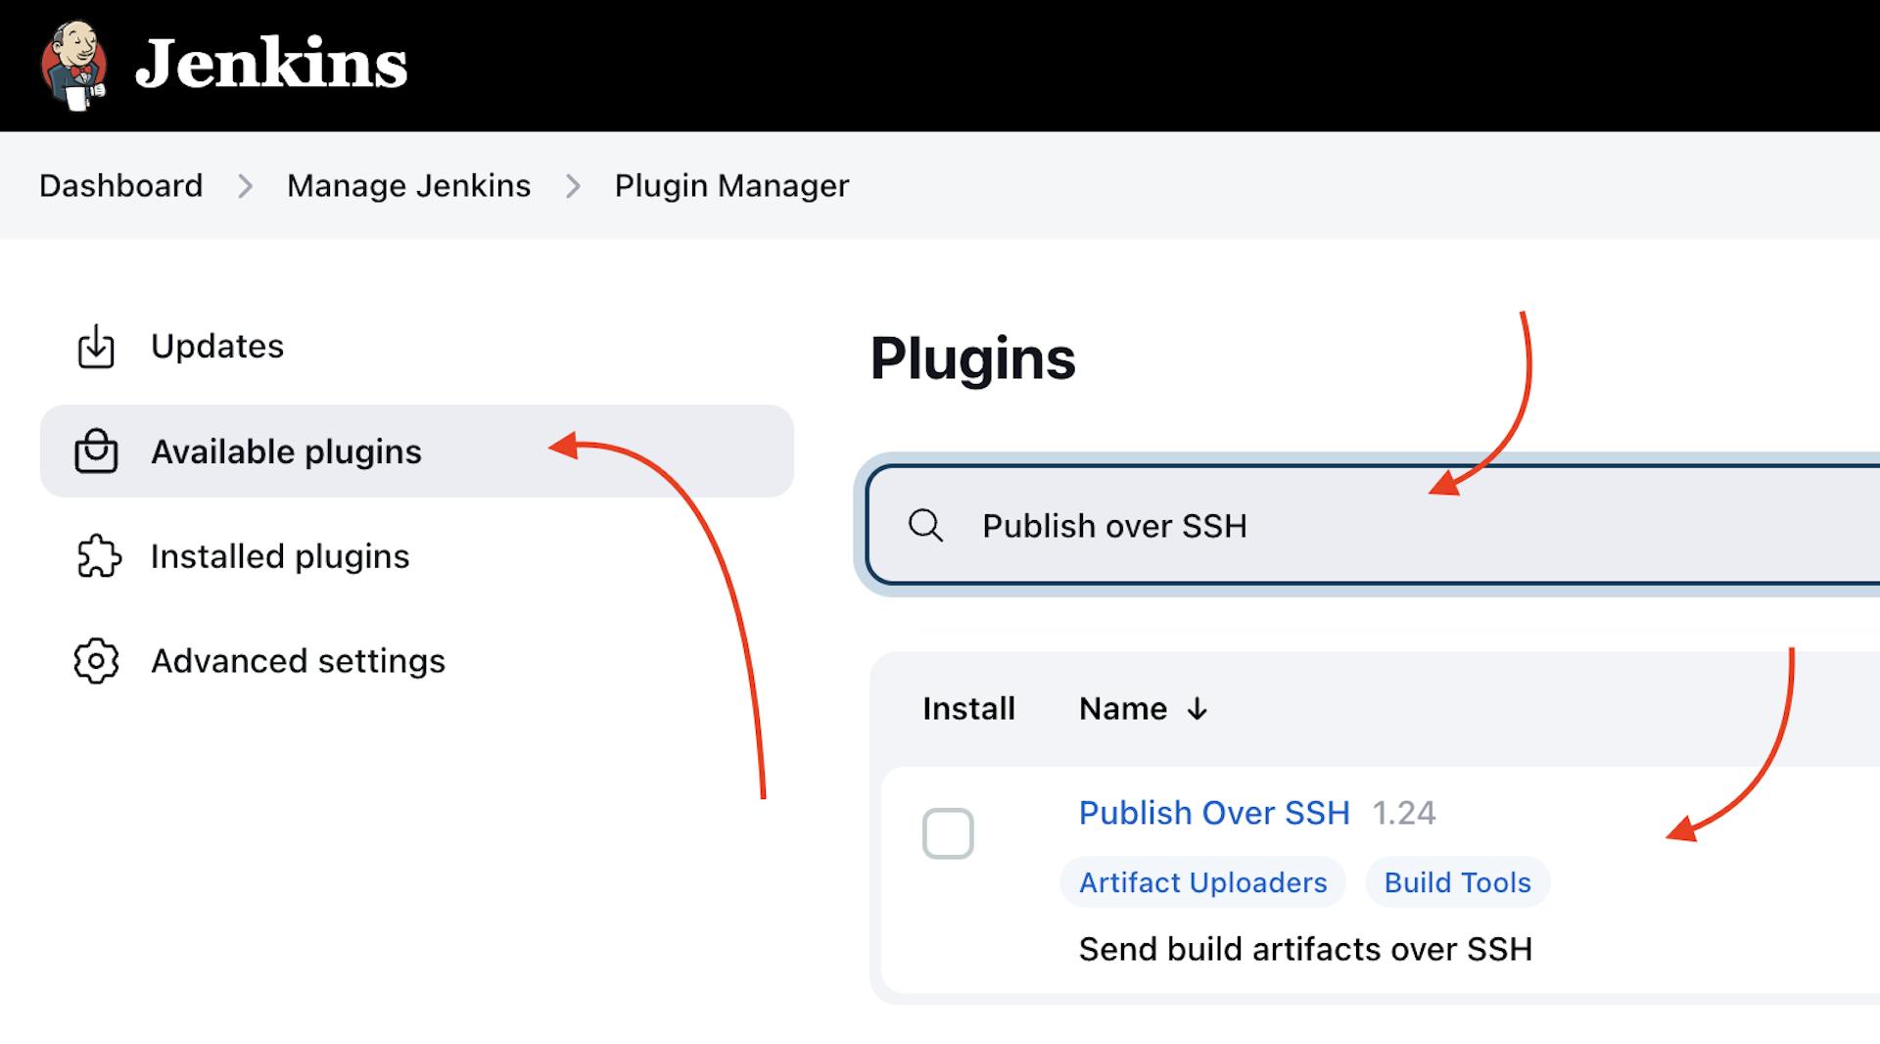1880x1044 pixels.
Task: Filter by the Build Tools tag
Action: pyautogui.click(x=1456, y=882)
